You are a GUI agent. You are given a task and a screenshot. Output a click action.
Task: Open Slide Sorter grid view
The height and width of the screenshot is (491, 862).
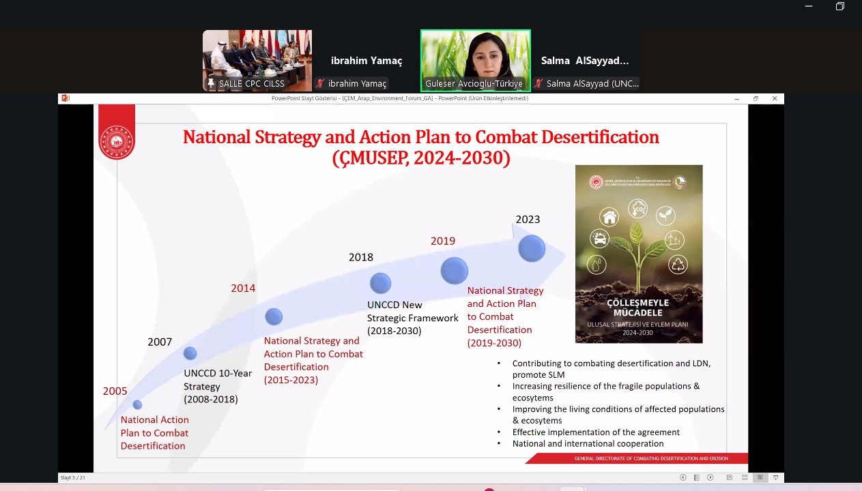[x=745, y=477]
